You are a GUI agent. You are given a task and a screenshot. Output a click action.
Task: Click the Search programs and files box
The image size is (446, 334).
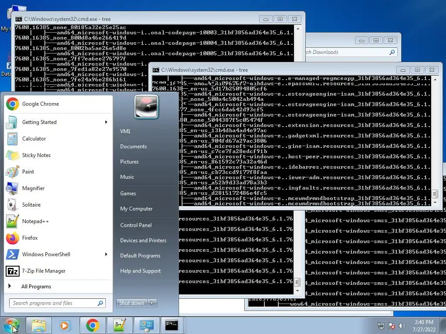click(57, 303)
